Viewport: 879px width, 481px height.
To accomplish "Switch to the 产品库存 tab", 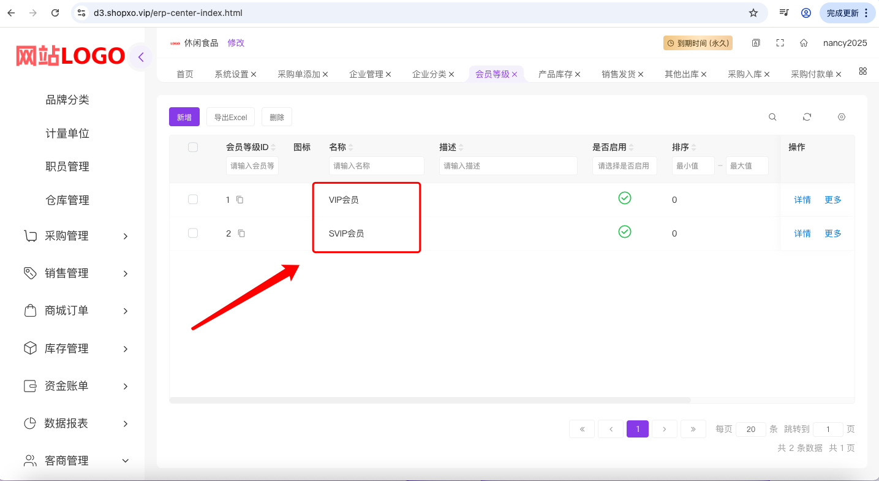I will pos(556,74).
